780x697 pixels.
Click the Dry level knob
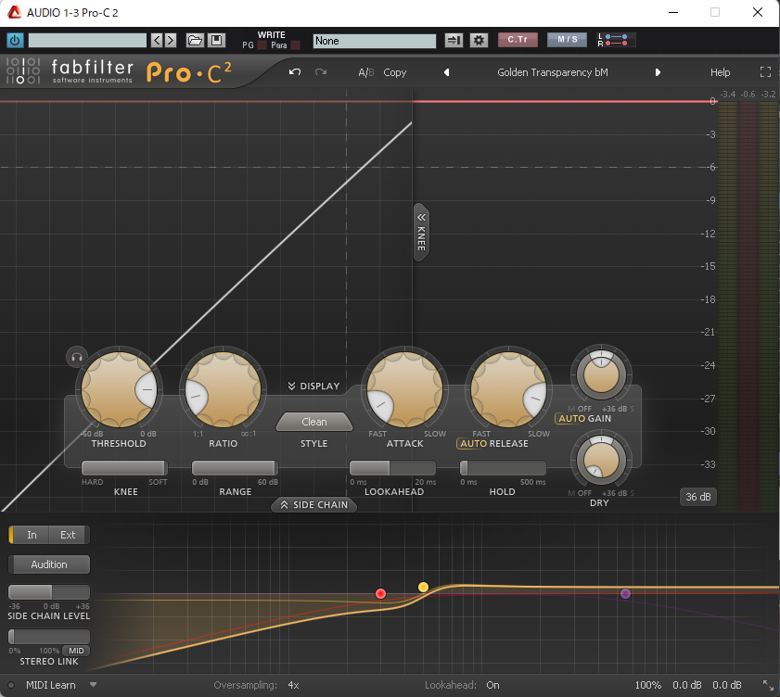601,460
